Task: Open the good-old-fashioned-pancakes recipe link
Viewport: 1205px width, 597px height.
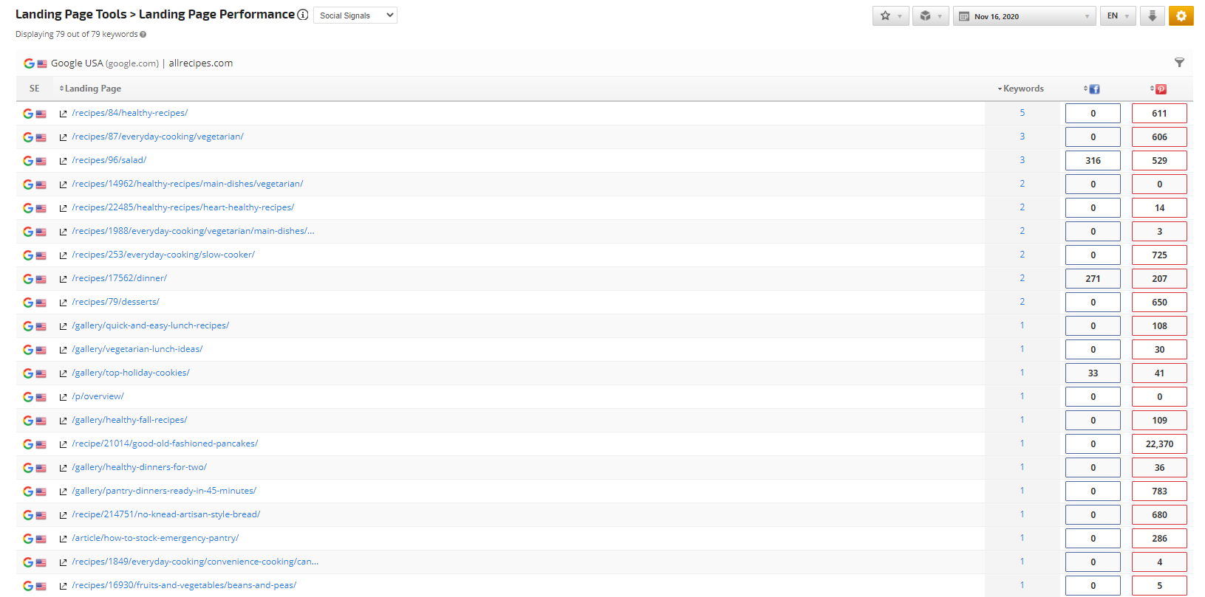Action: pos(165,444)
